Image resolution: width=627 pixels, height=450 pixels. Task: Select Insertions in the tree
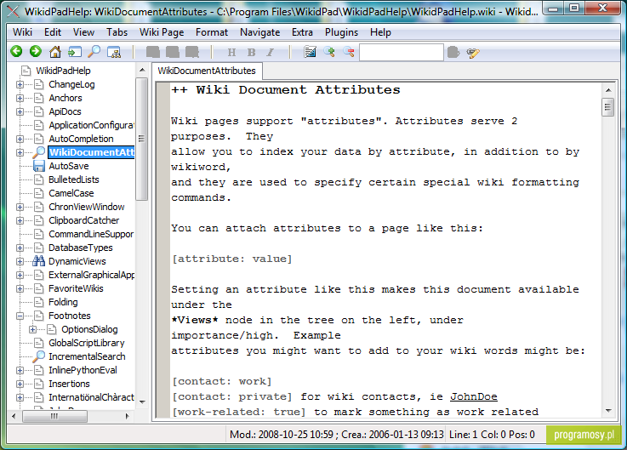click(x=69, y=384)
